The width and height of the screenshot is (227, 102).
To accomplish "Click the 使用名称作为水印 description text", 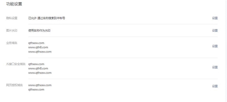I will click(41, 31).
